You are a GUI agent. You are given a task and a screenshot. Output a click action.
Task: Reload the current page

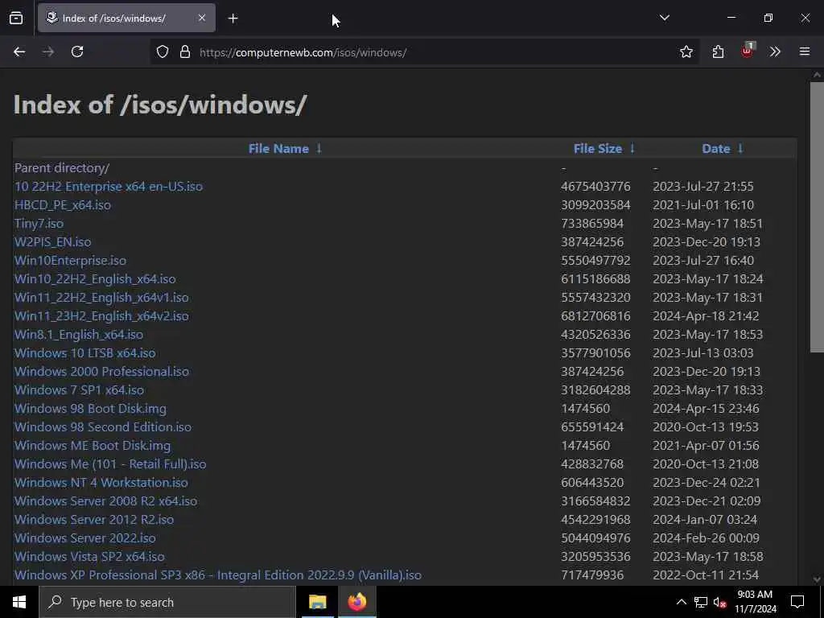[77, 51]
